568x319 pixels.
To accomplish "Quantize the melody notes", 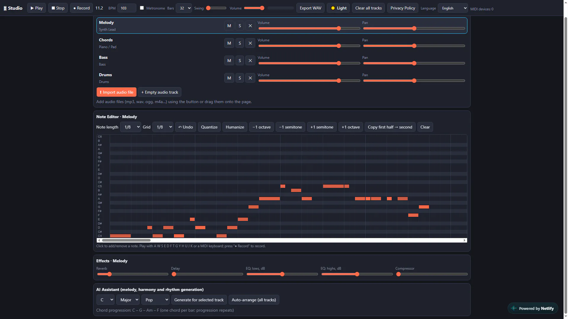I will tap(209, 127).
